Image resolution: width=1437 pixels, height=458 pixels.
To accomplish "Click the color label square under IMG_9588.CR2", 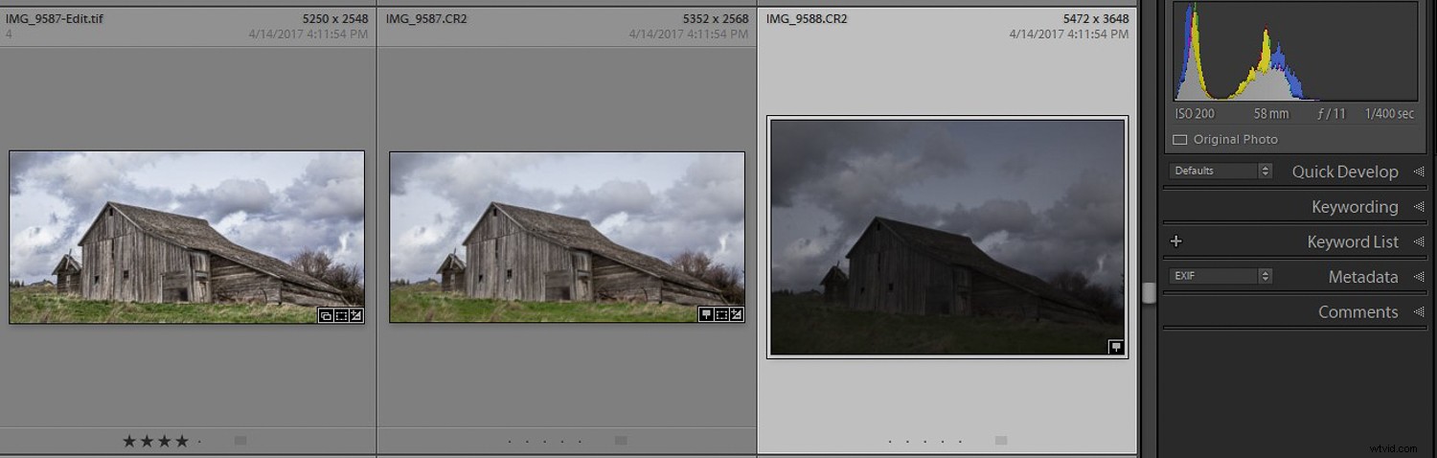I will tap(1001, 441).
